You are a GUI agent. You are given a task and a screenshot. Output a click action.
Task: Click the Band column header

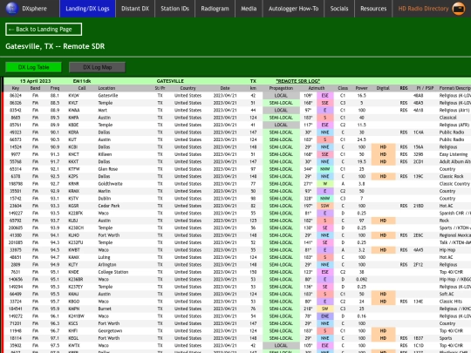click(x=35, y=88)
